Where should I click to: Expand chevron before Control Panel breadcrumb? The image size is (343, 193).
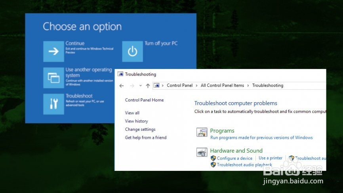click(x=162, y=86)
